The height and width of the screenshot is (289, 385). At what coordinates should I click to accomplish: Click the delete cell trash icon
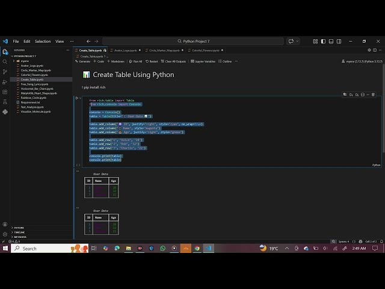tap(373, 95)
